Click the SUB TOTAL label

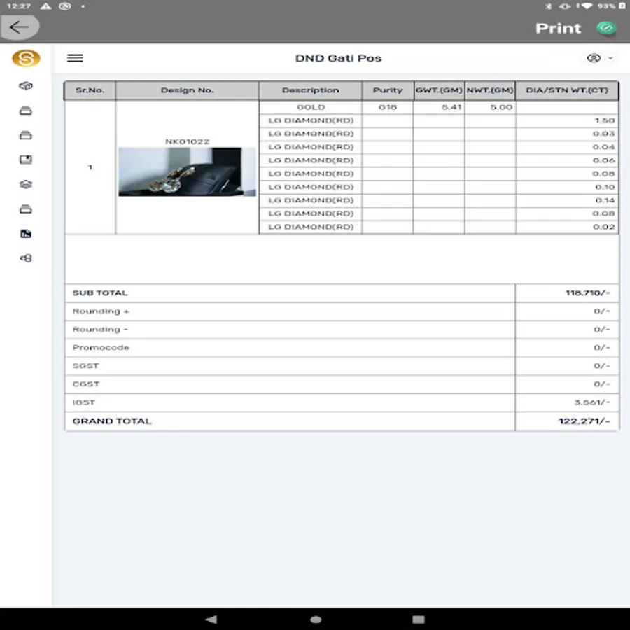100,293
